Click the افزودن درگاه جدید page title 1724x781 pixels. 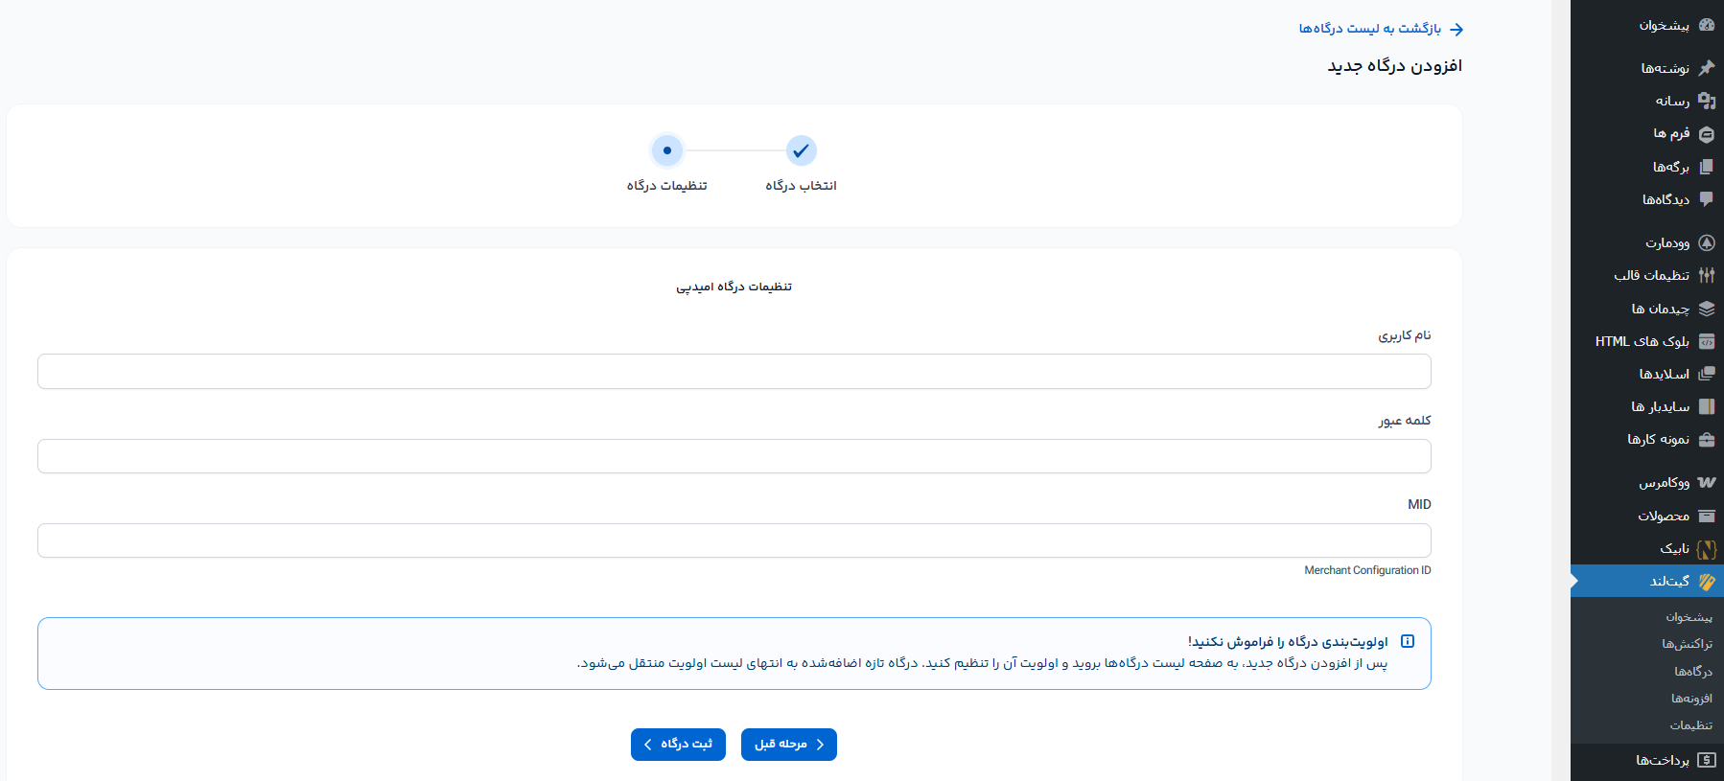1395,66
